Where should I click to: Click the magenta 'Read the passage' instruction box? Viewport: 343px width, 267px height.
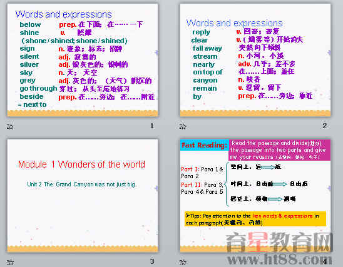pos(279,150)
